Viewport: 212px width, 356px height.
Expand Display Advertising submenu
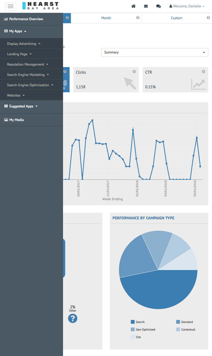point(32,44)
